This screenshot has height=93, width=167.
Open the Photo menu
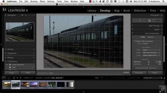(42, 1)
